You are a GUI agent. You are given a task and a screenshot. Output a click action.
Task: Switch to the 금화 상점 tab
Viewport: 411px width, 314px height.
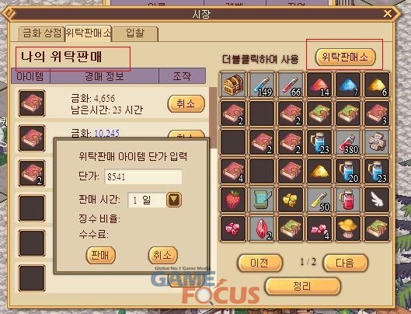pyautogui.click(x=42, y=33)
